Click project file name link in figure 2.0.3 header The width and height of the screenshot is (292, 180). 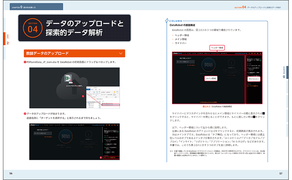point(241,53)
